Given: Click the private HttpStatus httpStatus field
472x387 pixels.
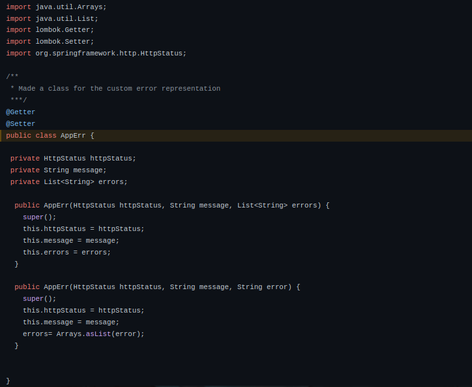Looking at the screenshot, I should [73, 159].
